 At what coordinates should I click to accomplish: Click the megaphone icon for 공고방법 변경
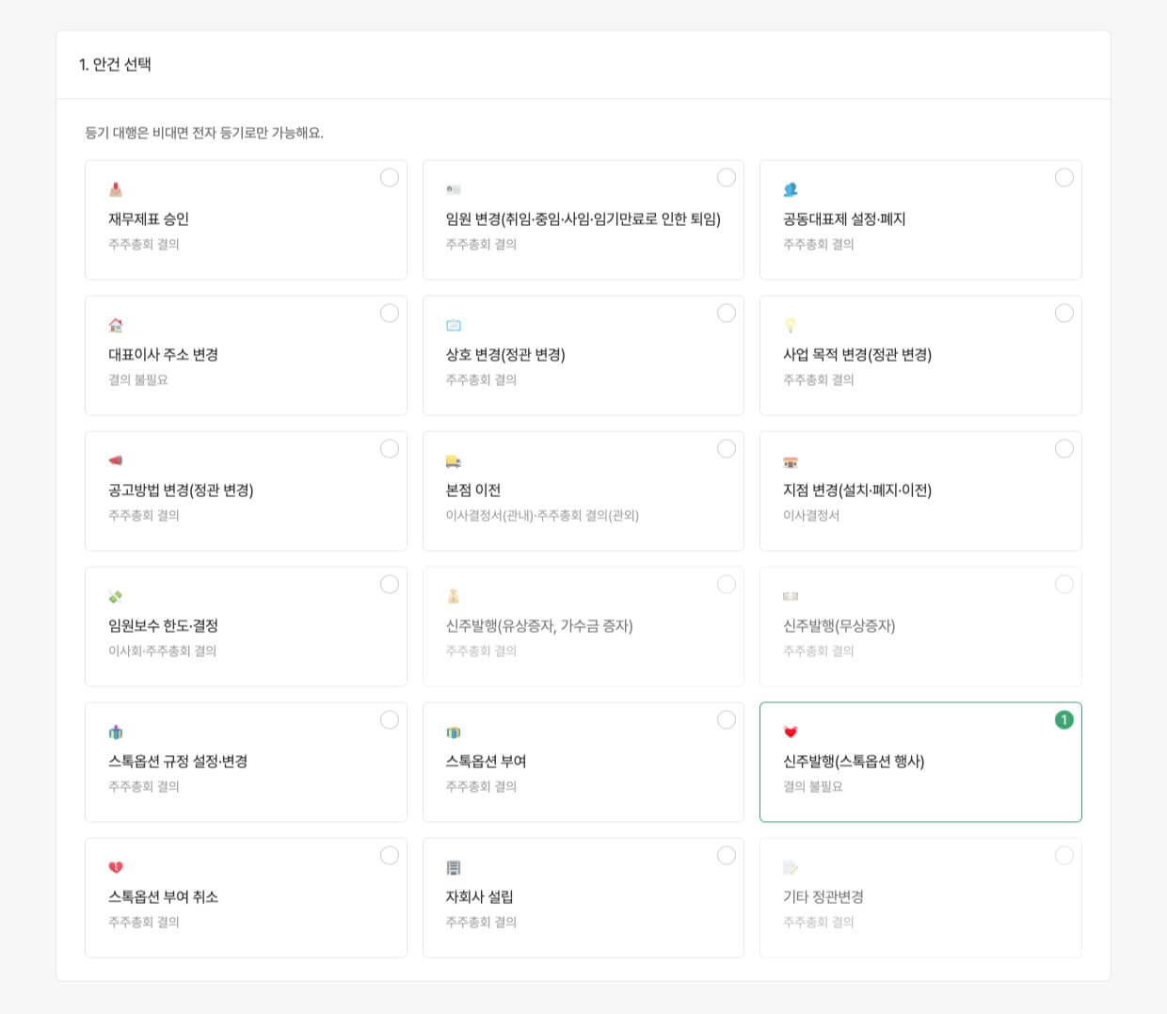coord(115,459)
